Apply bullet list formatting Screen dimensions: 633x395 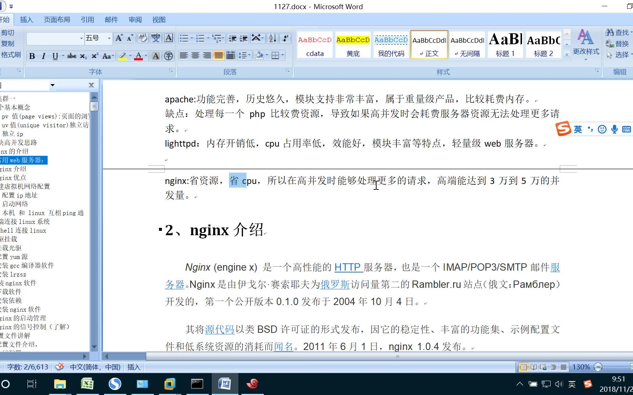[184, 38]
